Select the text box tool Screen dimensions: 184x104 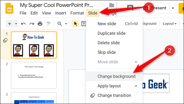point(84,24)
